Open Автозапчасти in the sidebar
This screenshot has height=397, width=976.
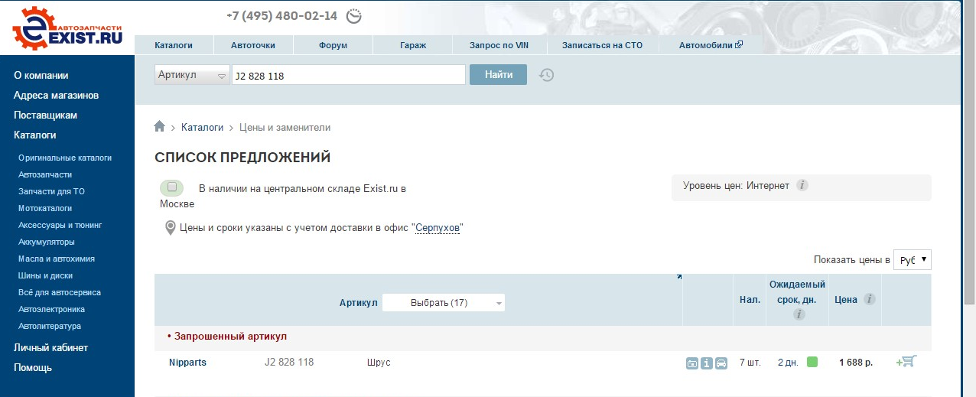[45, 174]
